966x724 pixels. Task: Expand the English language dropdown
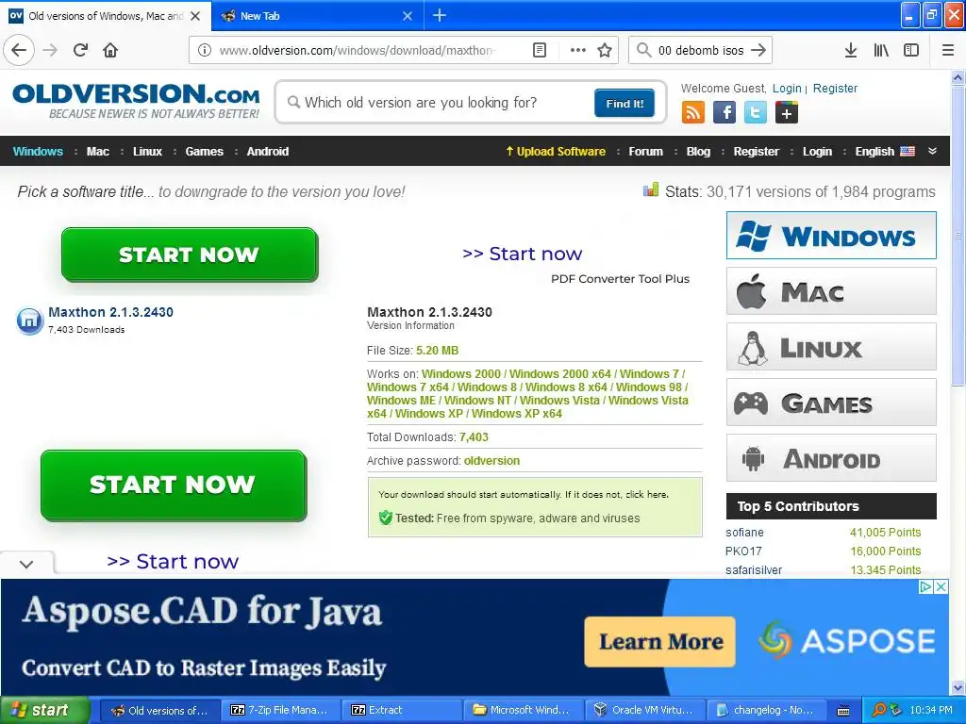click(885, 152)
